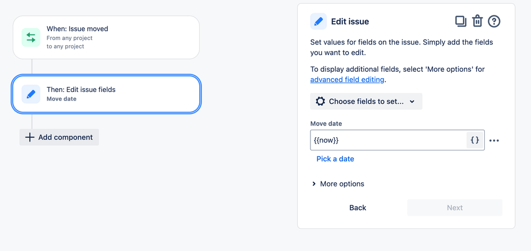Open the three-dot menu beside Move date
This screenshot has height=251, width=531.
point(494,141)
